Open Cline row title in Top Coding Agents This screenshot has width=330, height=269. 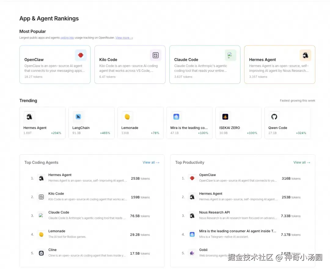coord(53,250)
